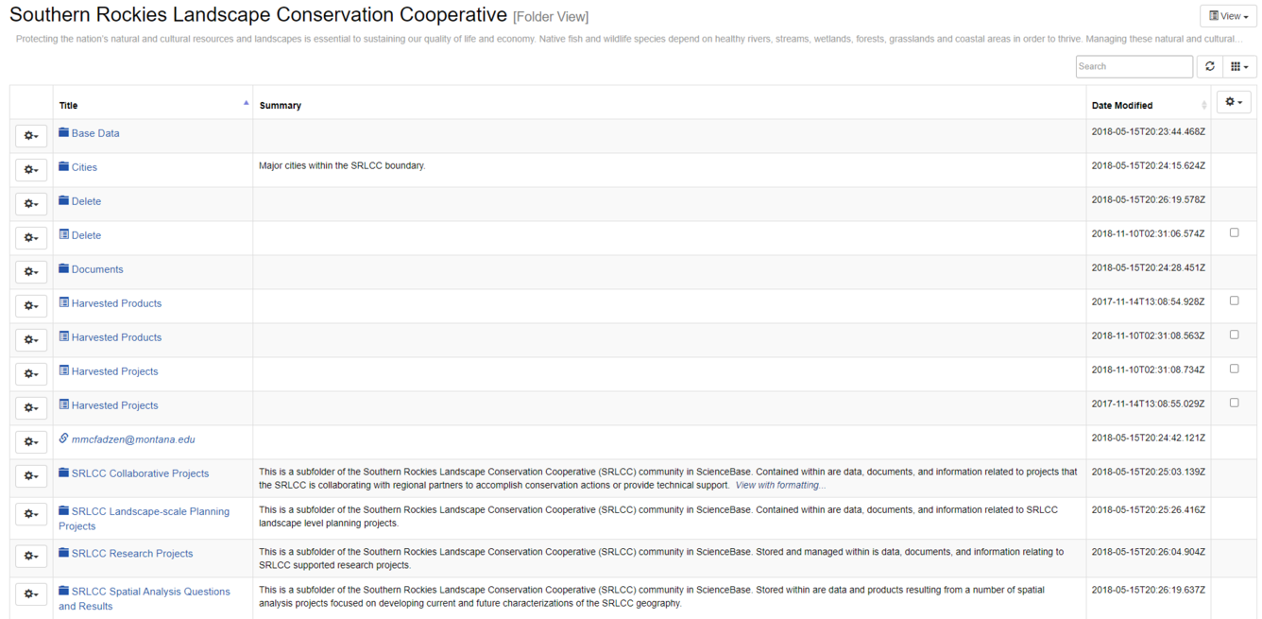Tick the checkbox in the Delete item row

pyautogui.click(x=1234, y=232)
